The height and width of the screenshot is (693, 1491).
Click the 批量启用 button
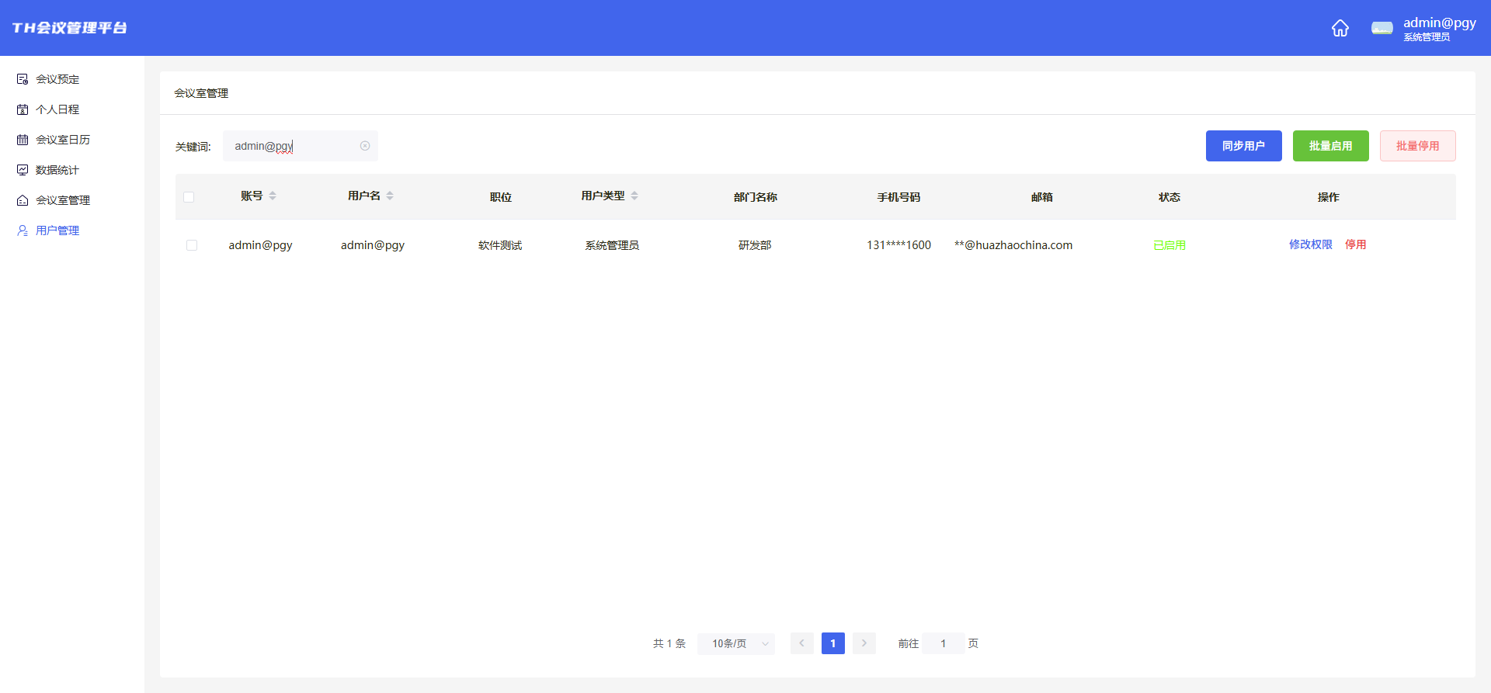click(x=1330, y=146)
